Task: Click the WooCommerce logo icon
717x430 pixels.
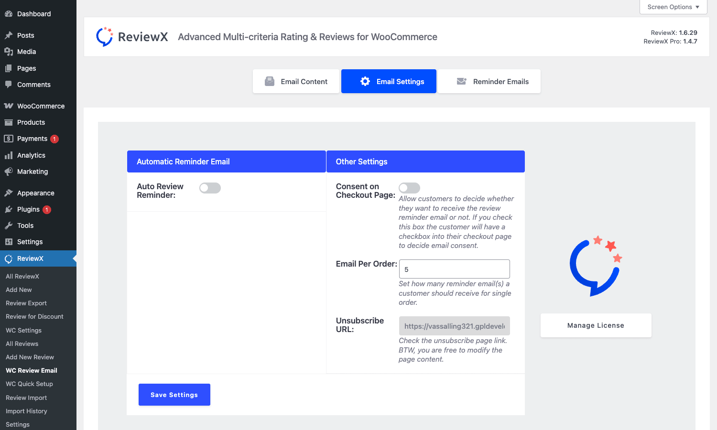Action: (x=9, y=106)
